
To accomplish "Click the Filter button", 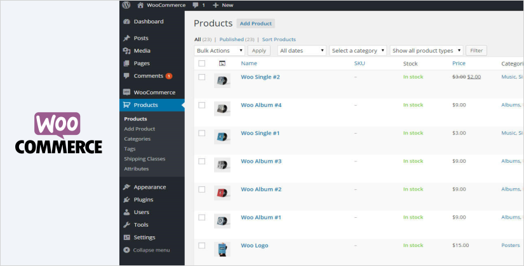I will point(476,51).
